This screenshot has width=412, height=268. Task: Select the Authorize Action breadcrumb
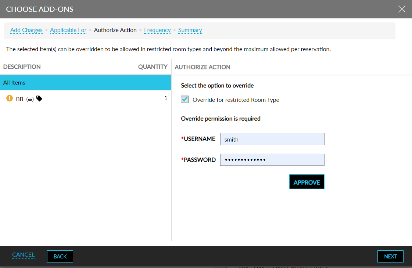[x=115, y=30]
